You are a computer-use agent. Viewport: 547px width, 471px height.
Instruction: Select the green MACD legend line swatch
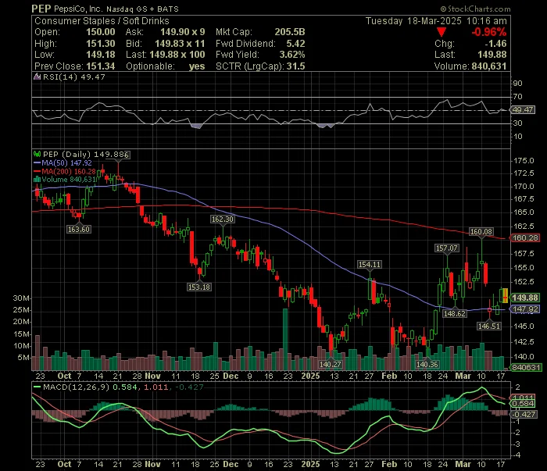tap(37, 387)
